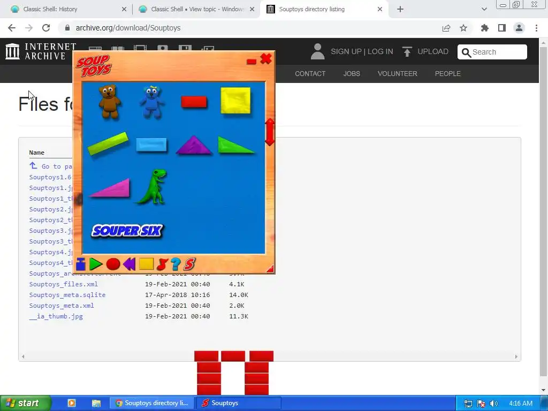
Task: Pick the green dinosaur toy
Action: [x=153, y=187]
